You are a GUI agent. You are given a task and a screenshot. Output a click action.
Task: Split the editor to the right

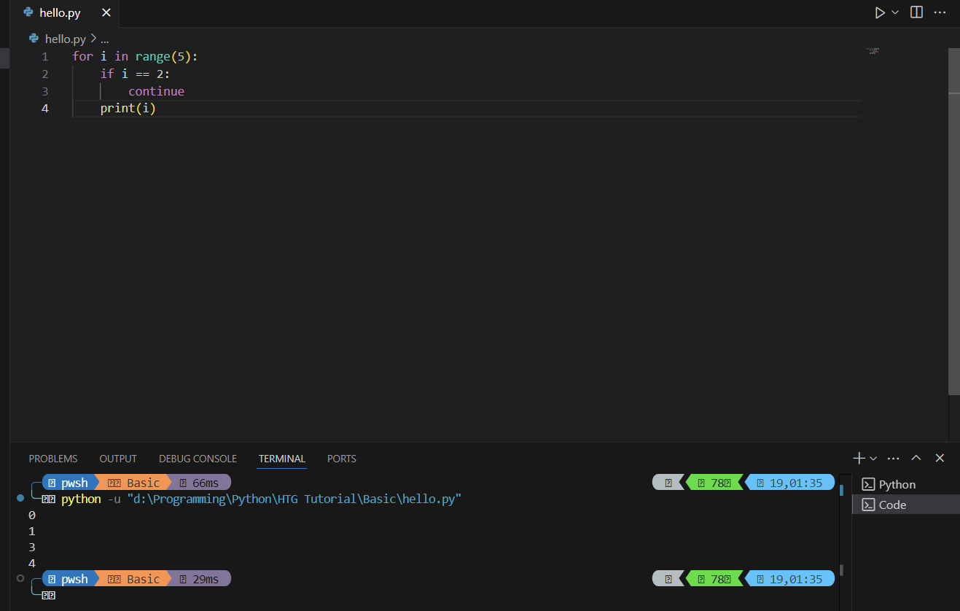(x=916, y=12)
